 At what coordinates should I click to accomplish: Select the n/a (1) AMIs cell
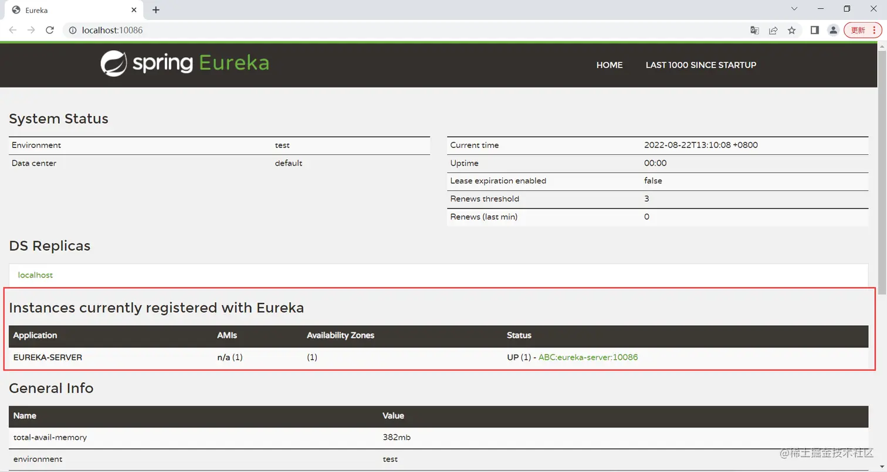click(230, 357)
